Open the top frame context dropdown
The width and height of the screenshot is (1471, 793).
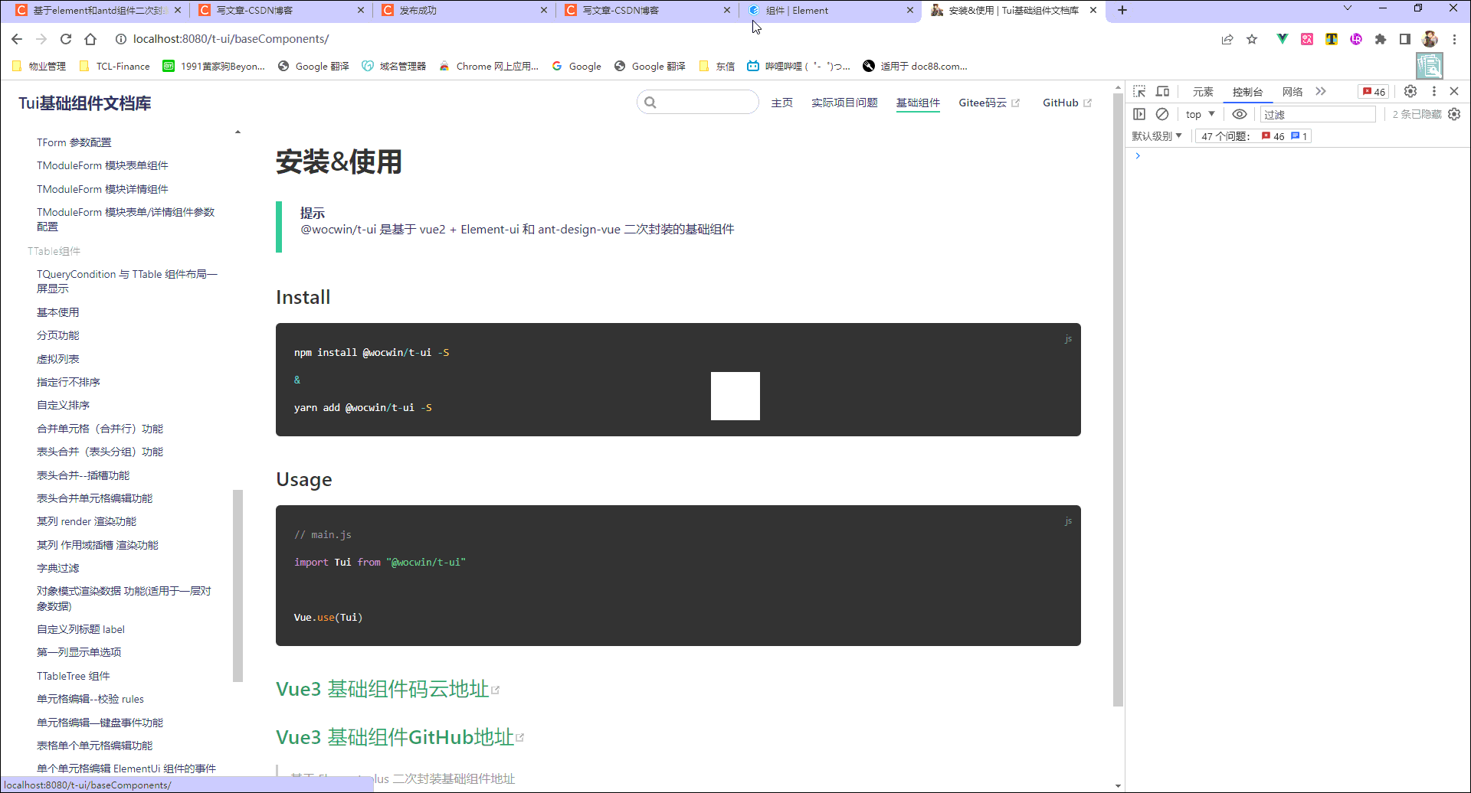(x=1198, y=114)
